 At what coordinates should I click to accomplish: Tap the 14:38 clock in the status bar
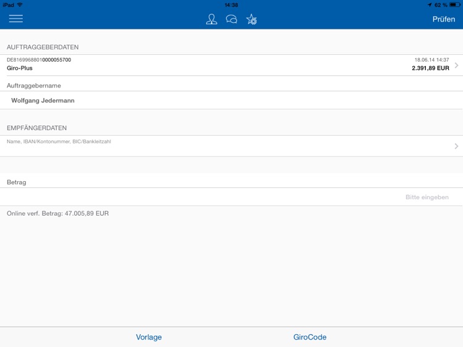click(231, 4)
